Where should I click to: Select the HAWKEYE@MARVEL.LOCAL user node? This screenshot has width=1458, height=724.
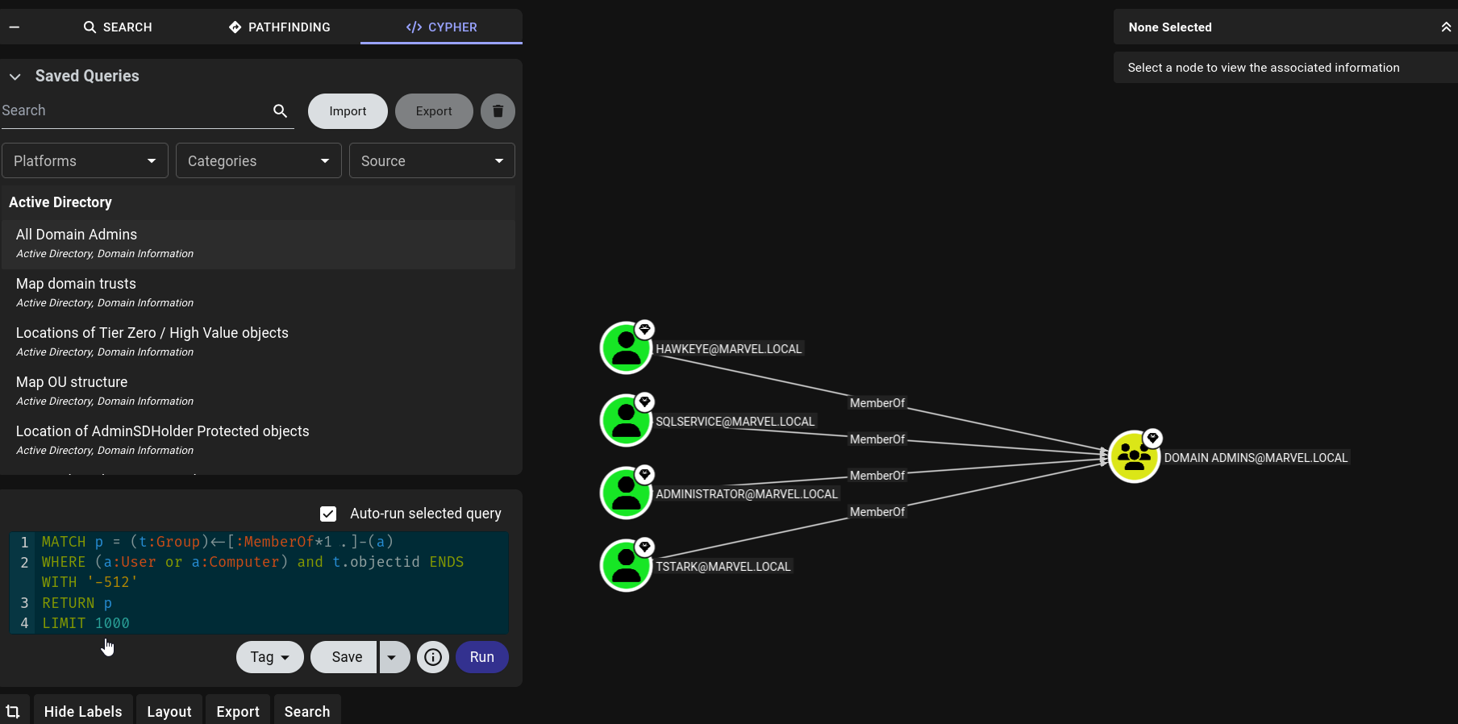coord(626,348)
